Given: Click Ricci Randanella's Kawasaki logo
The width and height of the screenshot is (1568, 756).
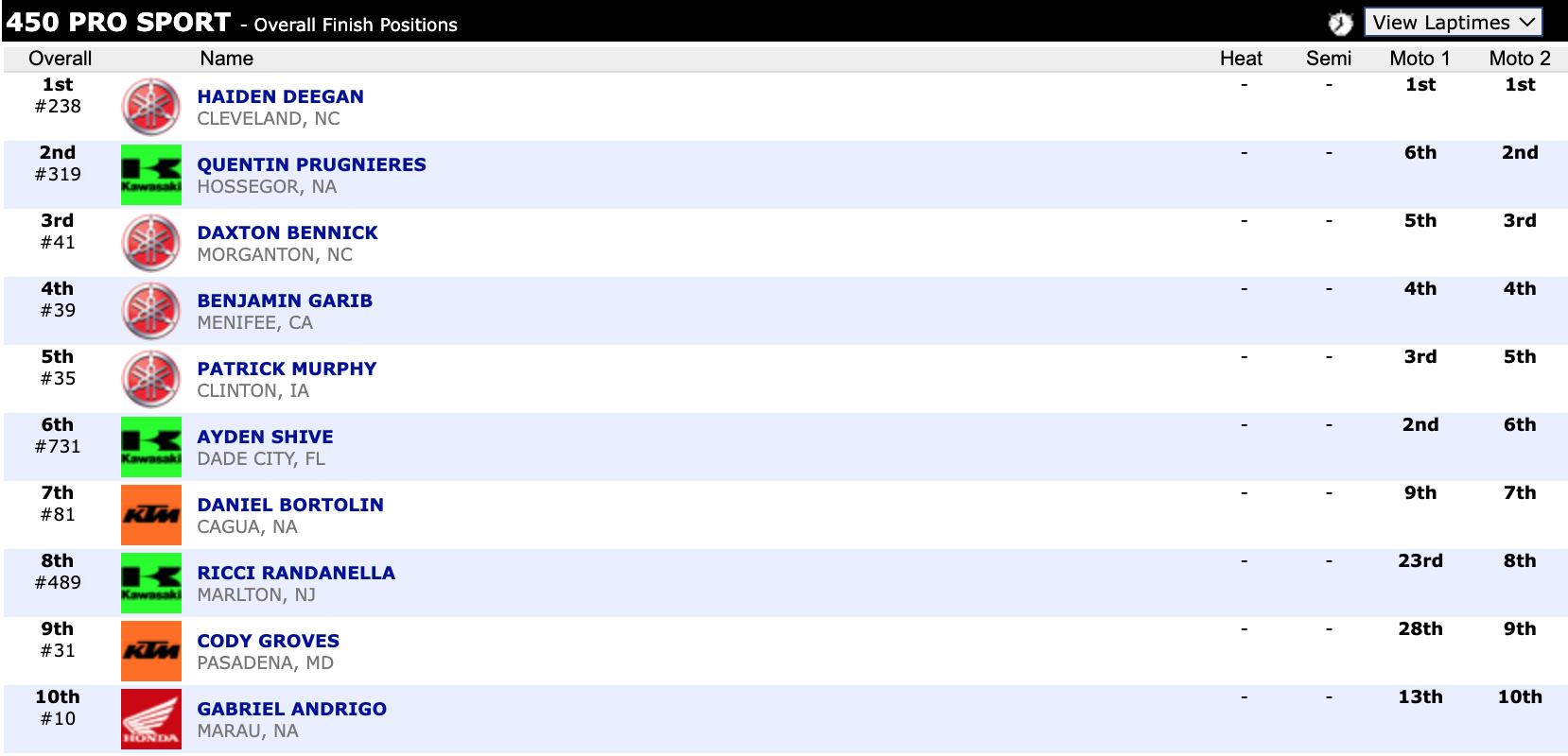Looking at the screenshot, I should tap(150, 583).
